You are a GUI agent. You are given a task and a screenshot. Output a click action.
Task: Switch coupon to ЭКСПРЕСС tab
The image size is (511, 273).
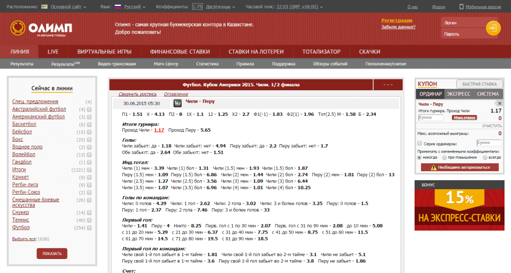(458, 94)
